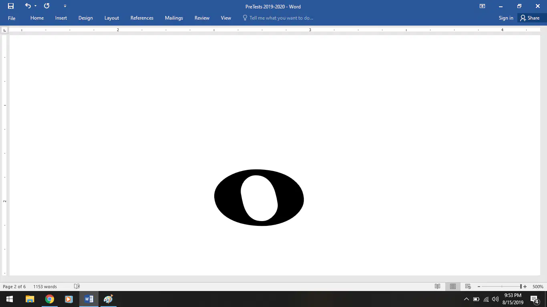547x307 pixels.
Task: Click the volume speaker tray icon
Action: pyautogui.click(x=495, y=299)
